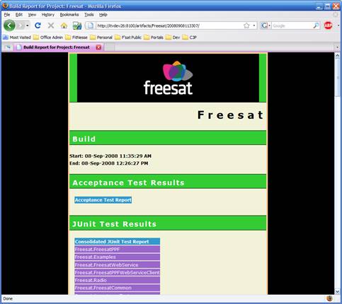Open the list all tabs dropdown arrow
This screenshot has width=342, height=304.
click(x=338, y=47)
